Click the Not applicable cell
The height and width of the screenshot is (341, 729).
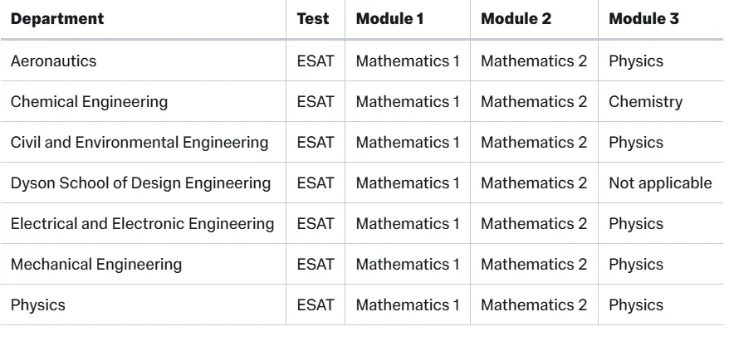tap(660, 183)
